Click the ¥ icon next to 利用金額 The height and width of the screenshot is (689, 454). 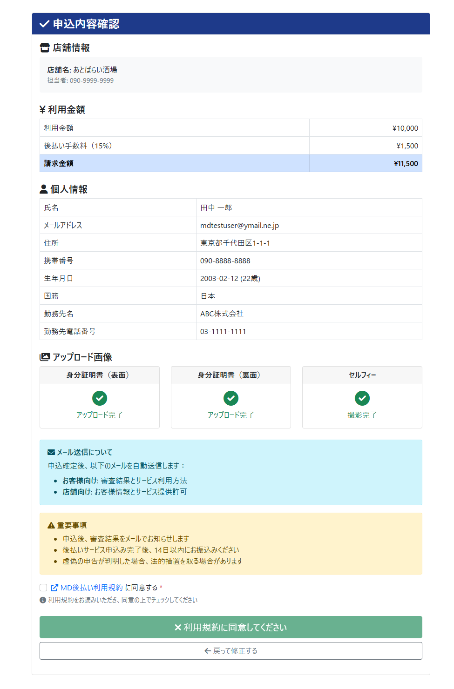click(42, 109)
